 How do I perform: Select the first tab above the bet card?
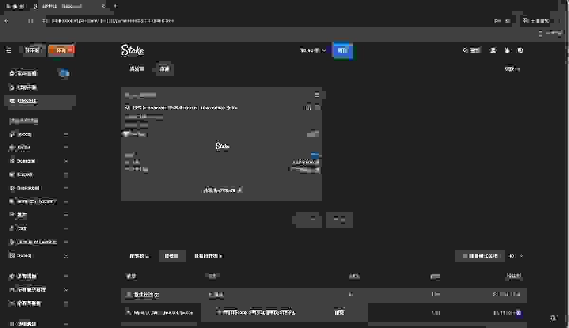(137, 69)
